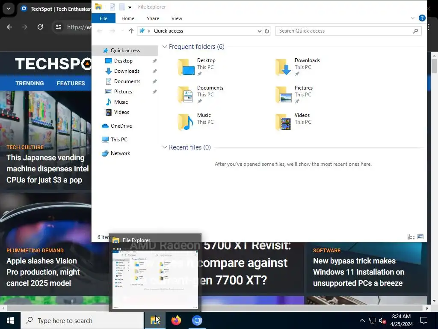Click the TechSpot logo in browser
The image size is (438, 329).
53,64
